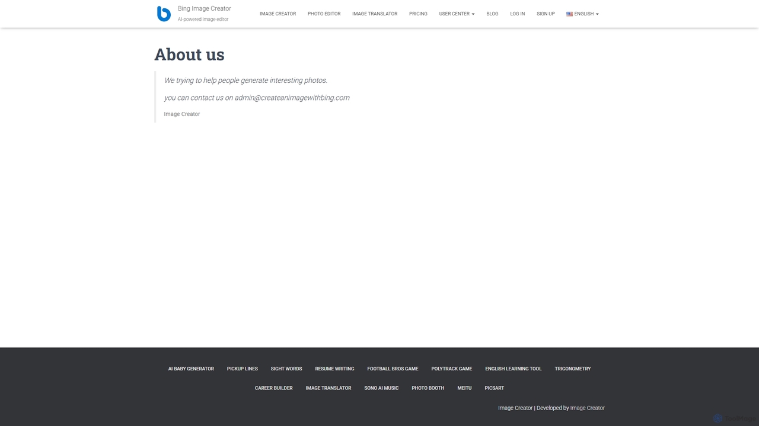This screenshot has width=759, height=426.
Task: Go to Image Creator in navbar
Action: (x=278, y=14)
